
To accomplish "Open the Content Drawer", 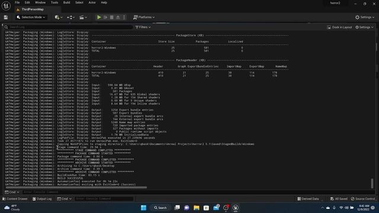I will click(x=15, y=199).
